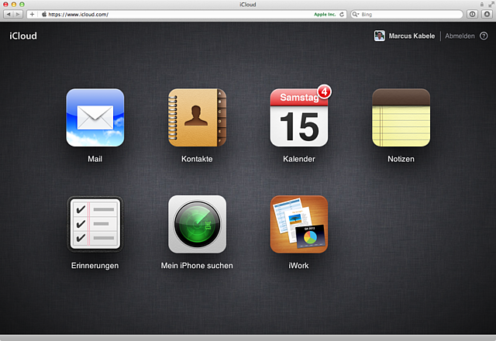Zoom window with the green button
Screen dimensions: 496x341
[x=22, y=5]
